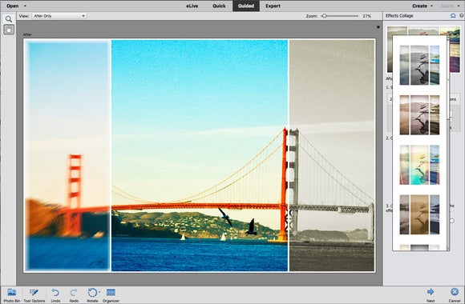Click the Redo button
465x304 pixels.
pos(74,295)
